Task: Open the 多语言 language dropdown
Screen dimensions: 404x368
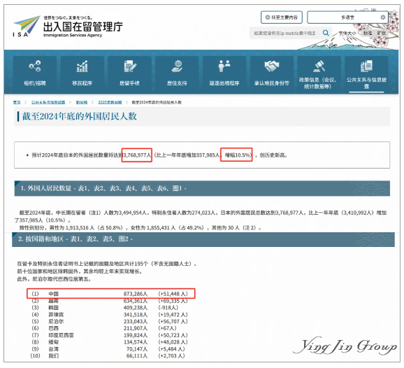Action: coord(347,17)
